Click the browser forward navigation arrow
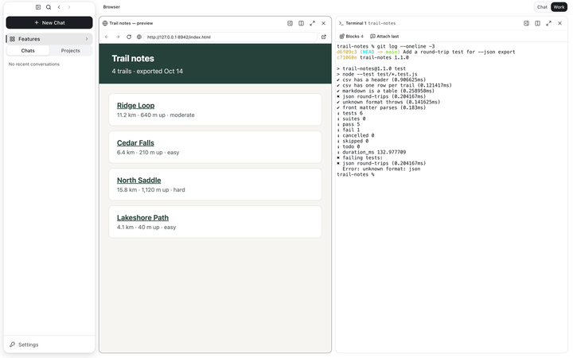This screenshot has height=358, width=573. tap(118, 37)
